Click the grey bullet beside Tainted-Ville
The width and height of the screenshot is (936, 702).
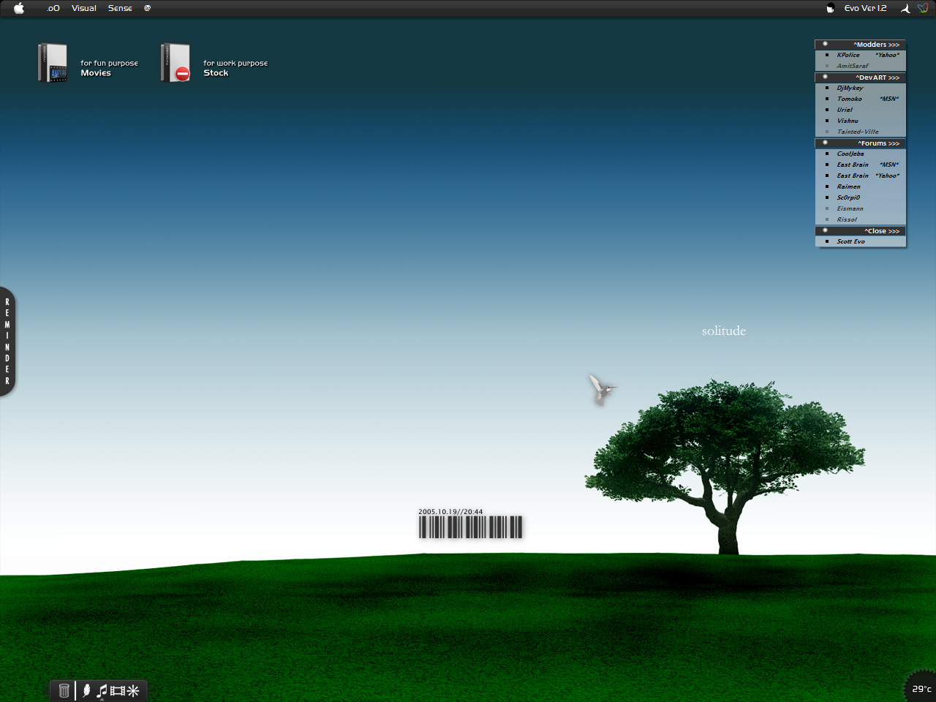tap(827, 132)
